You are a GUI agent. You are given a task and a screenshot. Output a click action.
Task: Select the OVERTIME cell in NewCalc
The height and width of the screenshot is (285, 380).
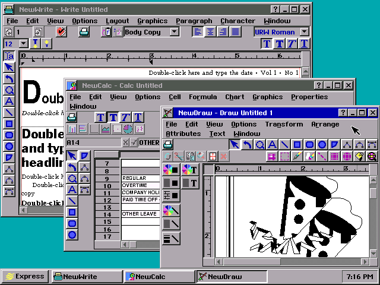click(141, 185)
